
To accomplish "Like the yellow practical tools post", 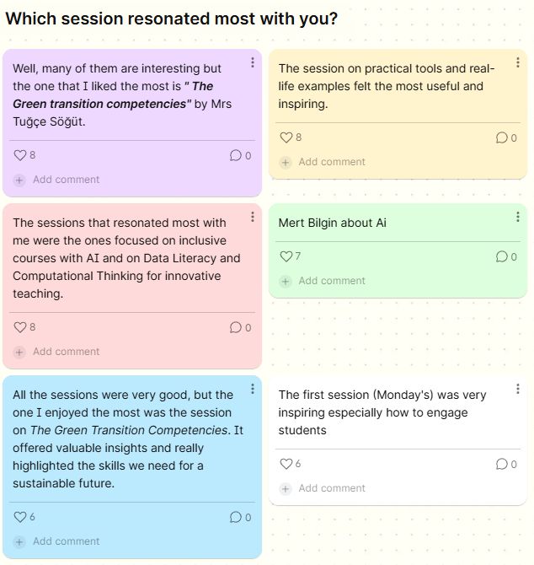I will coord(286,137).
